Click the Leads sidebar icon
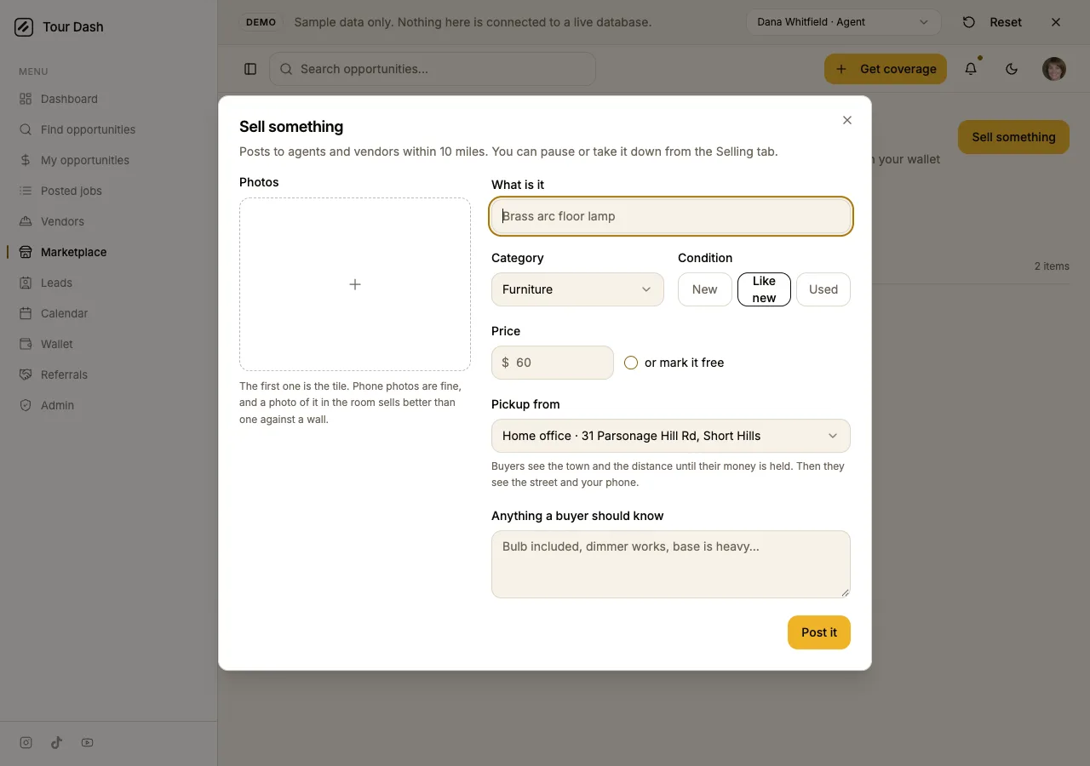Screen dimensions: 1090x766 tap(26, 283)
